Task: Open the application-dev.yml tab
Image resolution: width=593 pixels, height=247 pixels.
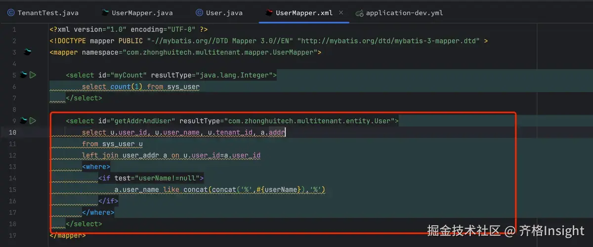Action: click(x=399, y=13)
